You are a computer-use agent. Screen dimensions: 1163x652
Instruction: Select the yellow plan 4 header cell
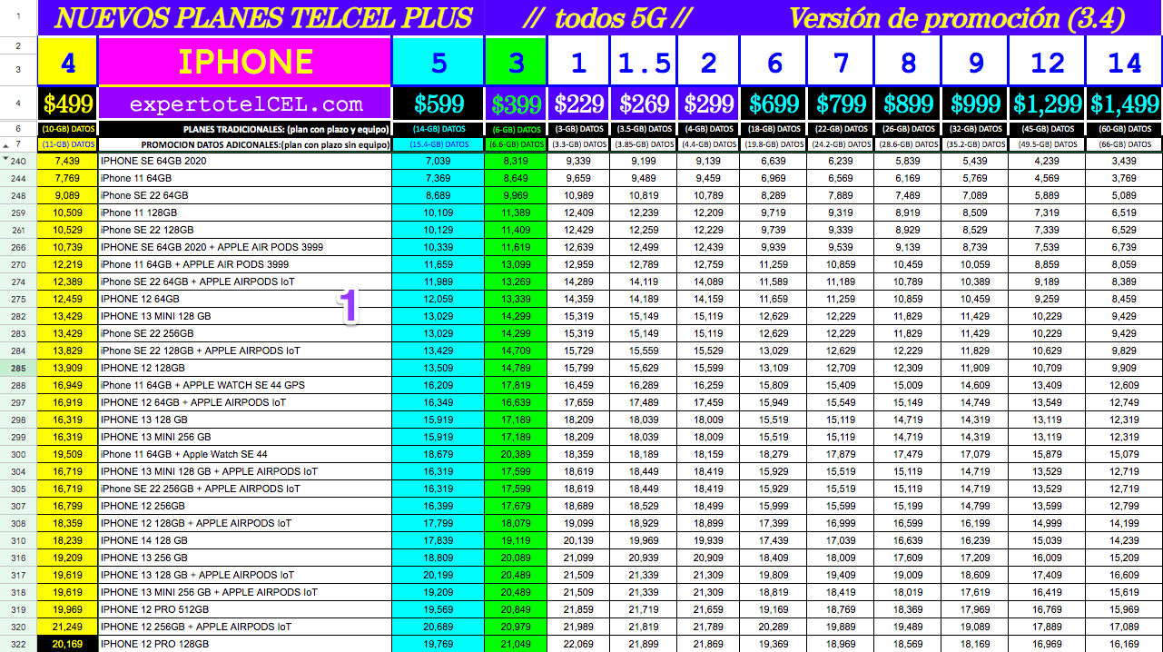coord(68,61)
